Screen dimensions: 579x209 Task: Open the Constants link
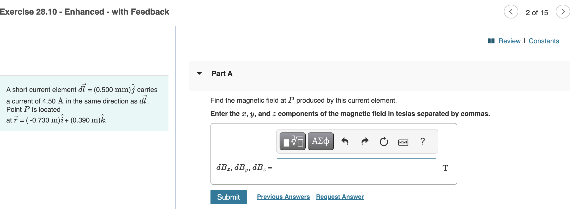544,41
